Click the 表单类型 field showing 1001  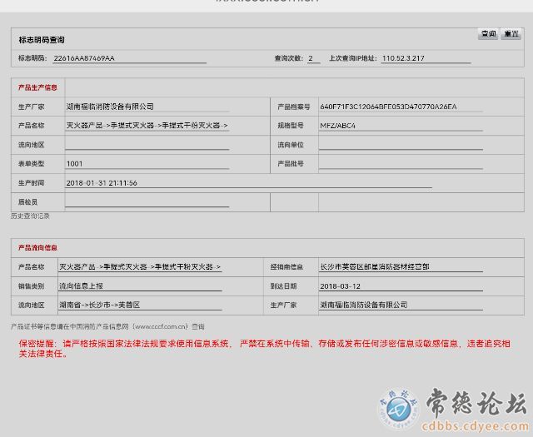pyautogui.click(x=147, y=164)
